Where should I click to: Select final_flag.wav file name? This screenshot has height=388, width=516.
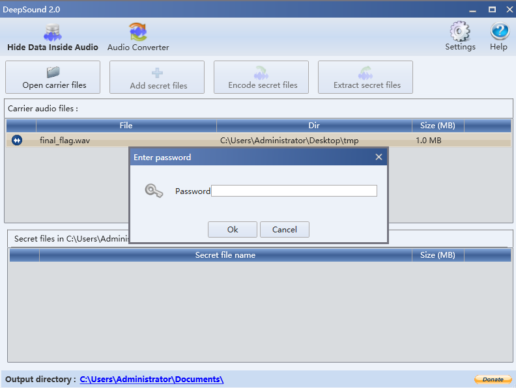coord(65,141)
